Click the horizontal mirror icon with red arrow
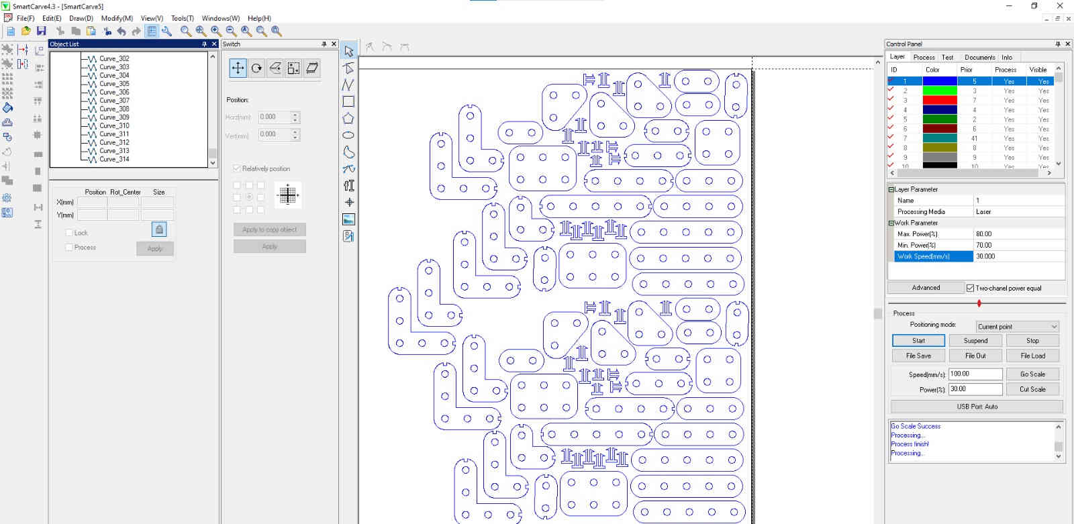Image resolution: width=1074 pixels, height=524 pixels. pos(23,49)
